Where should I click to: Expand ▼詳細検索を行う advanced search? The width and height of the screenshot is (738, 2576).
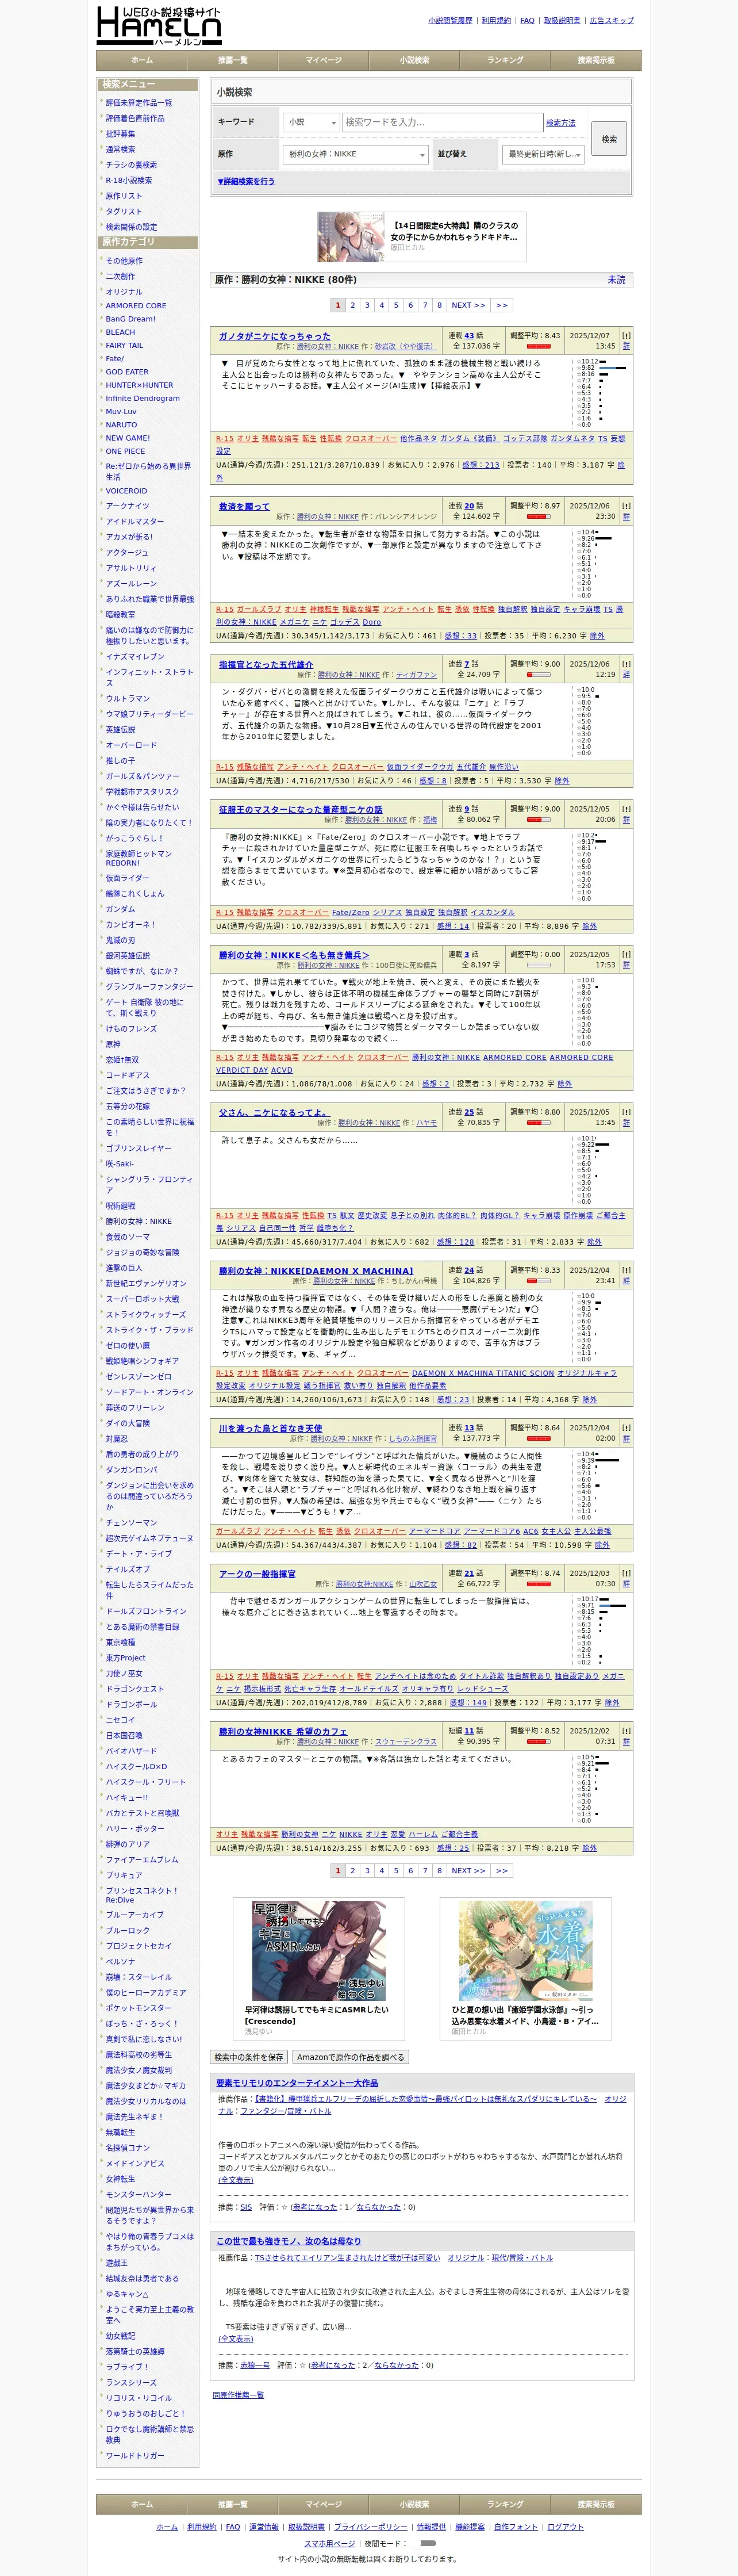(x=246, y=182)
